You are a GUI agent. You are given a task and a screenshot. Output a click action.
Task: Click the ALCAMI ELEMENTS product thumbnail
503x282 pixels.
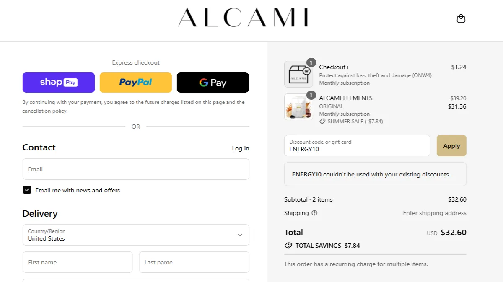click(298, 107)
